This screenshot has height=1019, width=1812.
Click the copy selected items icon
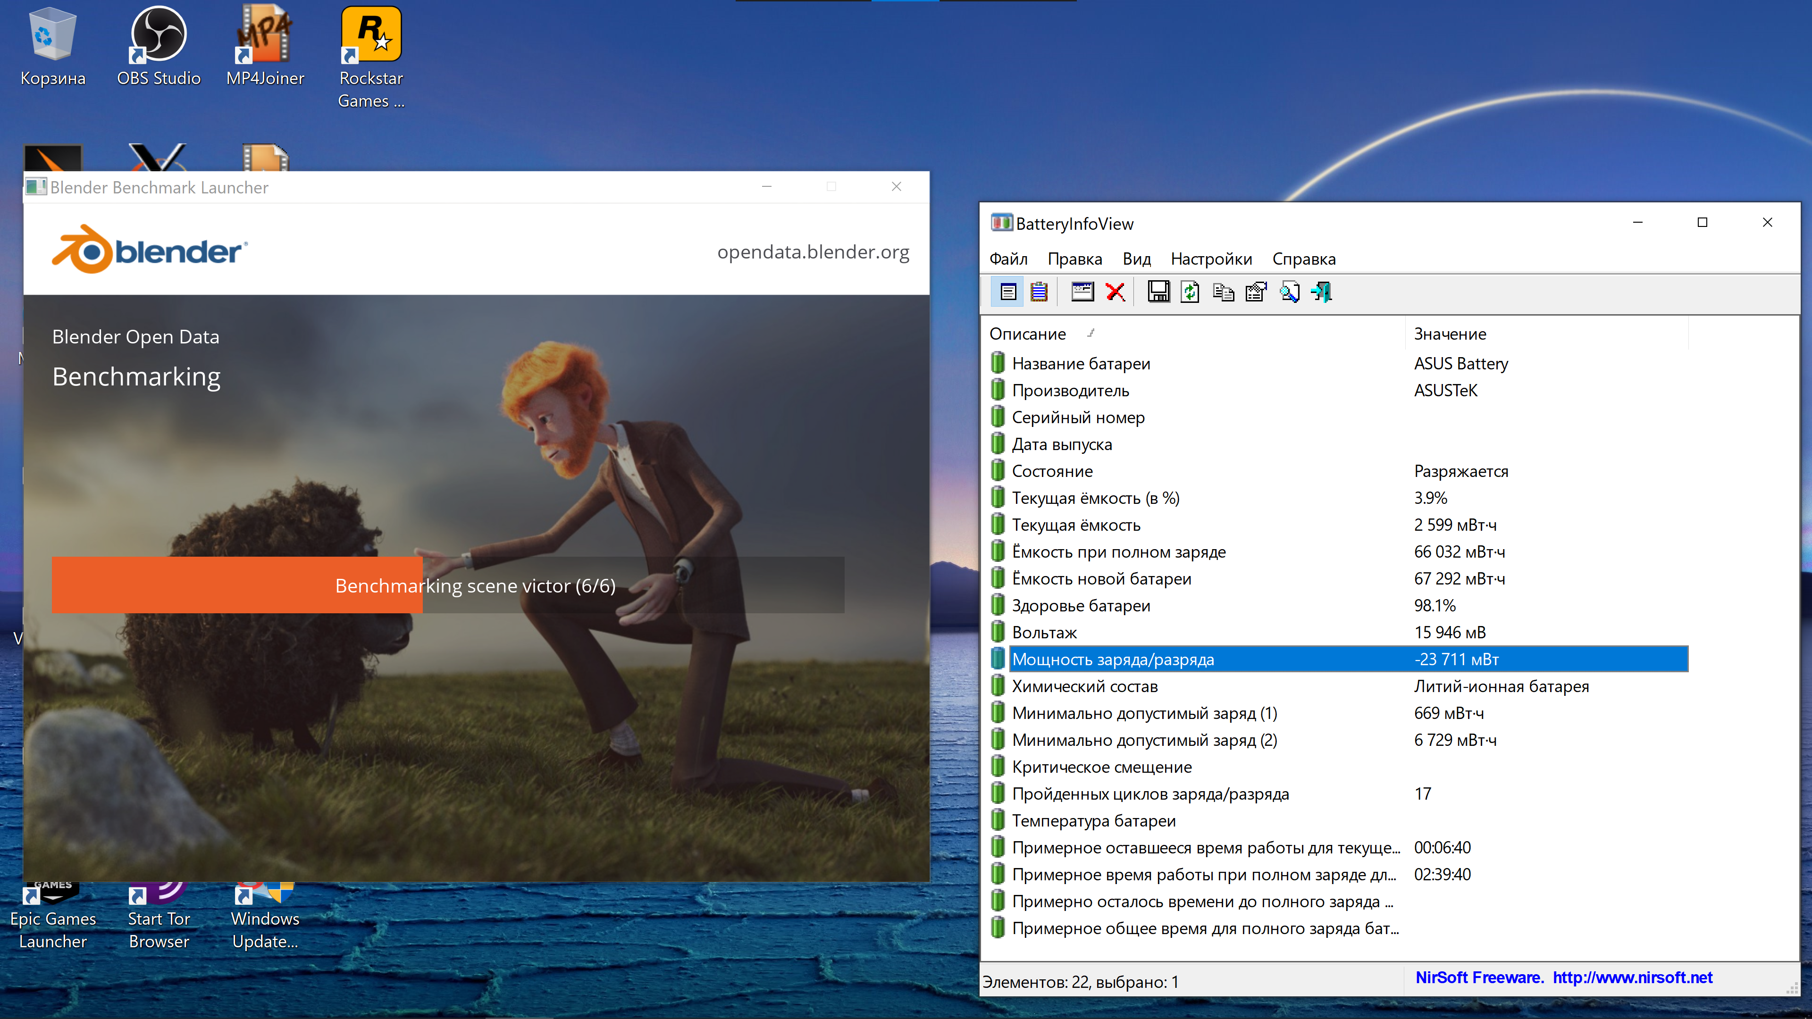click(x=1223, y=292)
